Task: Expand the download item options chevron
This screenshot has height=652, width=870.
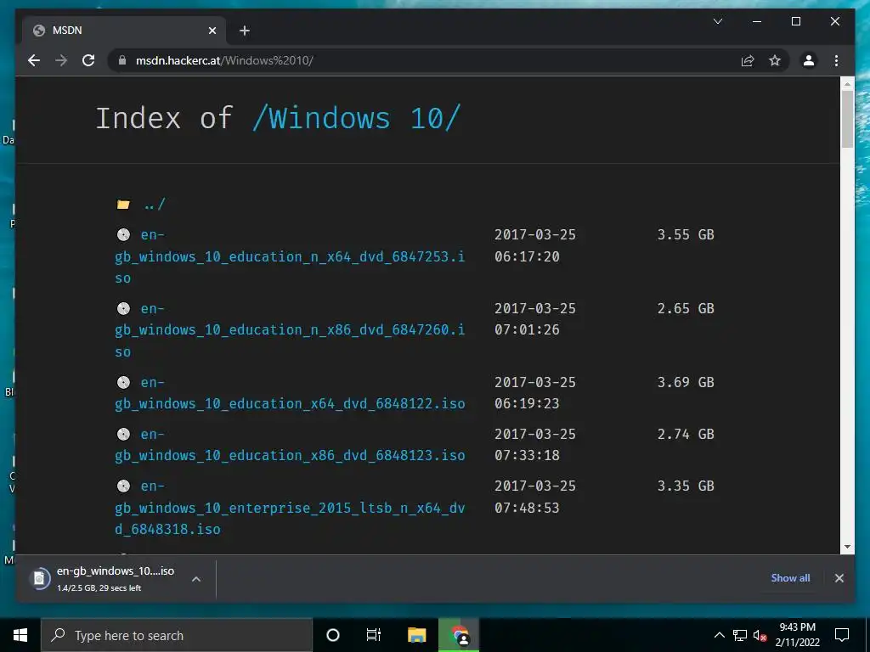Action: pyautogui.click(x=196, y=578)
